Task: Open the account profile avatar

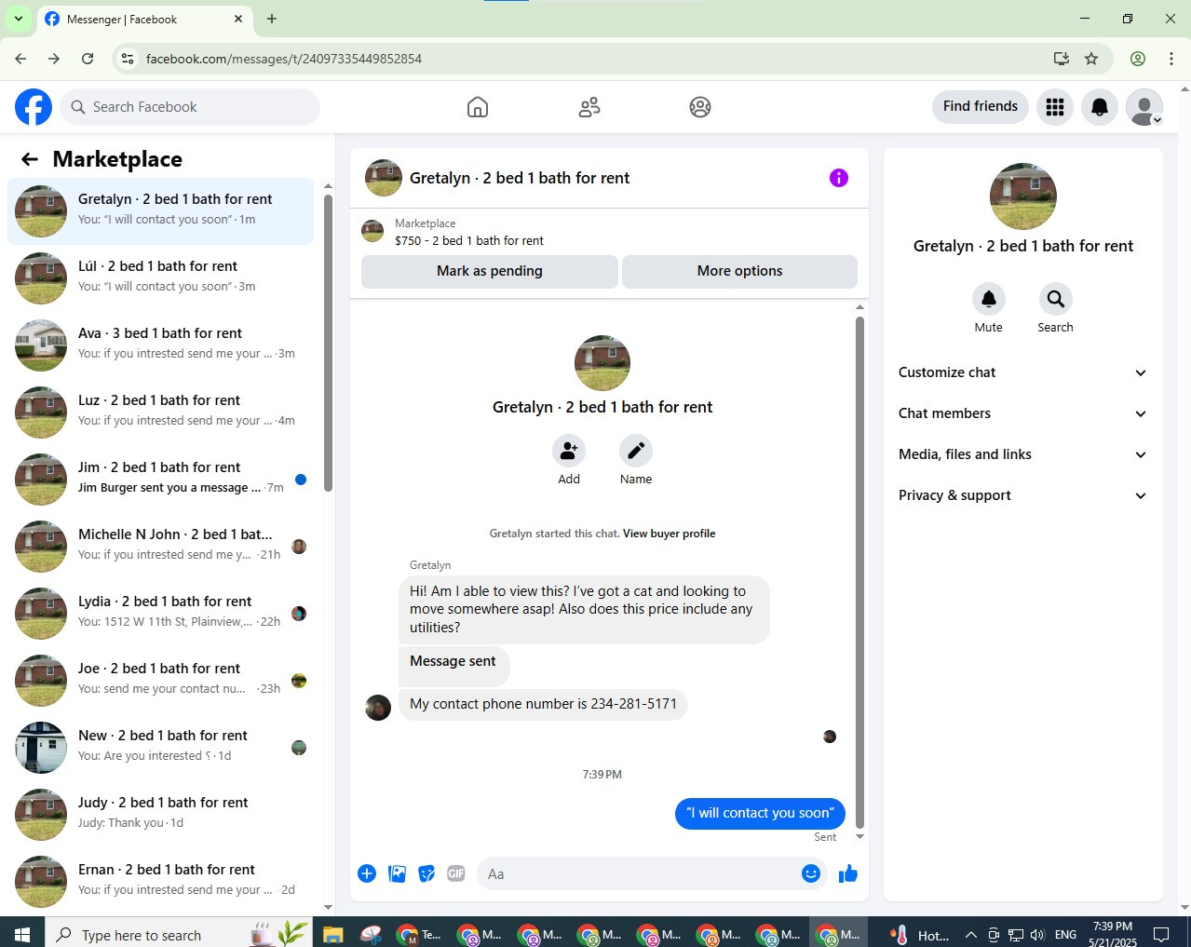Action: click(1144, 107)
